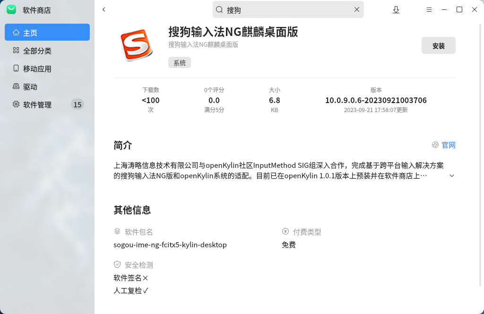This screenshot has height=314, width=484.
Task: Click the vertical scrollbar on the right
Action: tap(481, 154)
